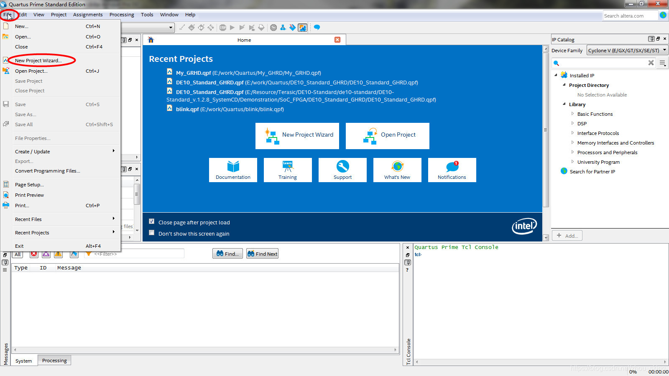Pin the IP Catalog panel
This screenshot has width=669, height=376.
651,39
